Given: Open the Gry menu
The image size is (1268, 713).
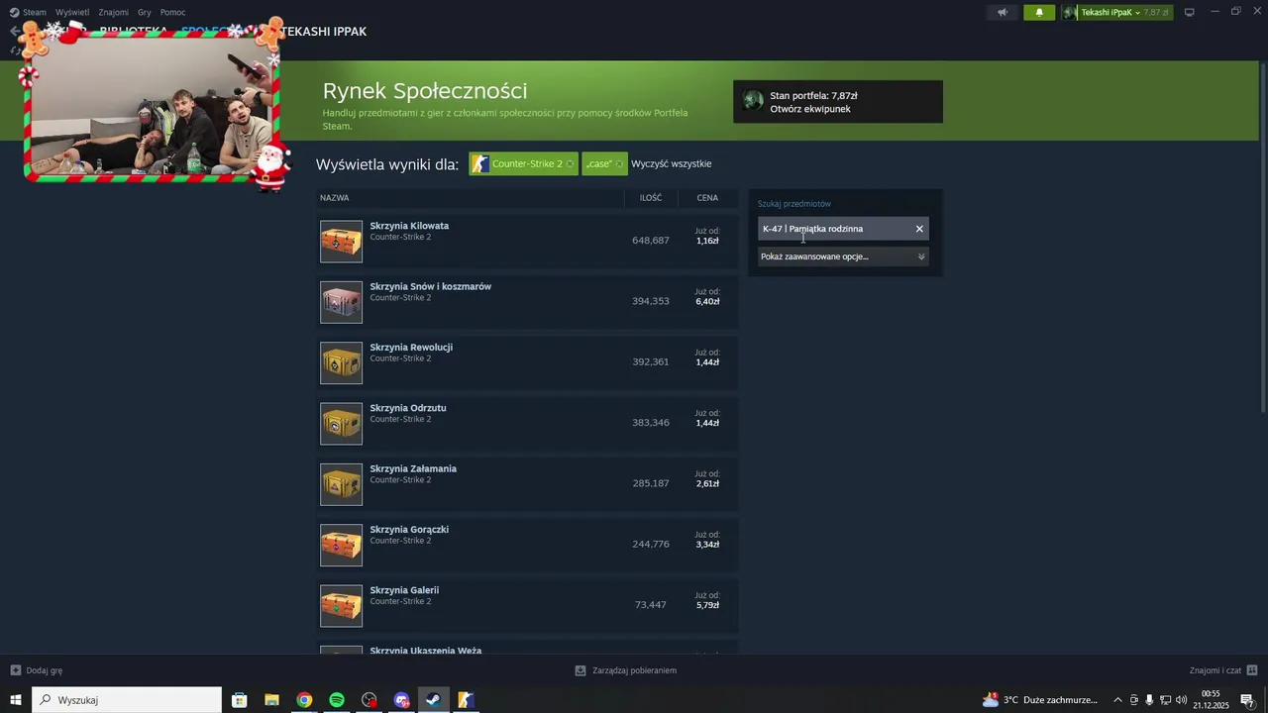Looking at the screenshot, I should pos(145,12).
